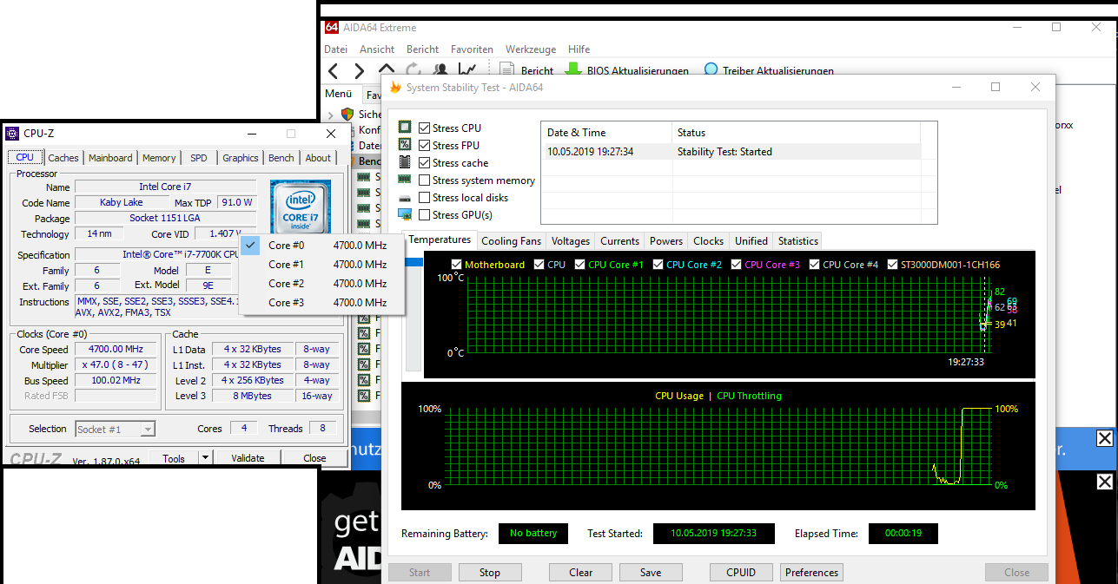Click Treiber Aktualisierungen toolbar button

tap(769, 70)
